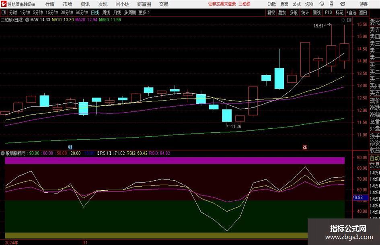Open the envelope message icon

[x=343, y=4]
